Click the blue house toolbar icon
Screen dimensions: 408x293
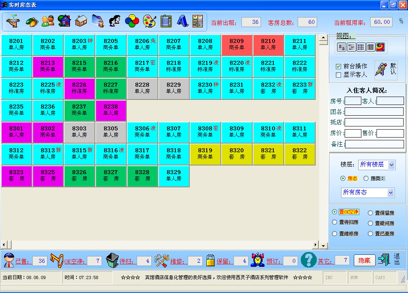point(64,21)
